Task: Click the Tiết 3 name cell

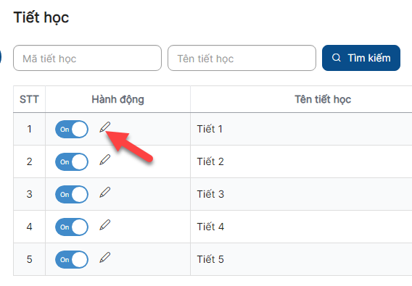Action: (210, 194)
